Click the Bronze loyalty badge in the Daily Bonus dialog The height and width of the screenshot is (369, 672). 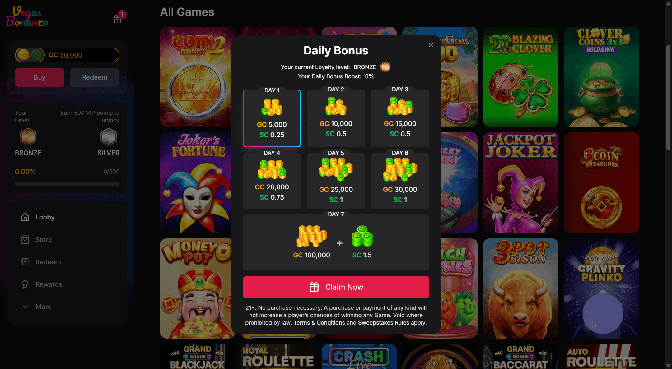(385, 67)
